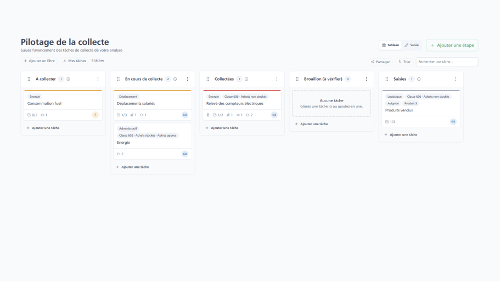Viewport: 500px width, 281px height.
Task: Click the info icon next to À collecter
Action: (68, 79)
